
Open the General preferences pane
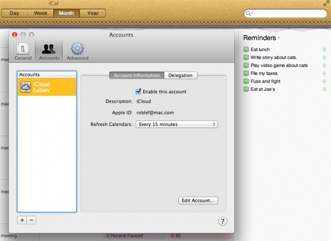pyautogui.click(x=23, y=52)
